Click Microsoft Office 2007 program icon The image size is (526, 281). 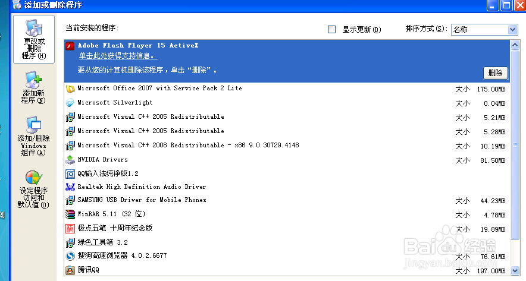(70, 89)
